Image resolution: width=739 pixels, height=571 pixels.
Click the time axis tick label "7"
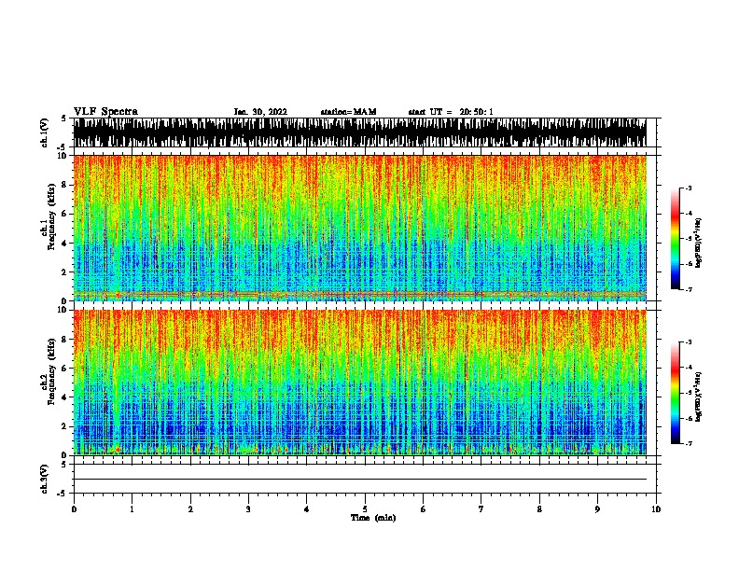tap(481, 509)
